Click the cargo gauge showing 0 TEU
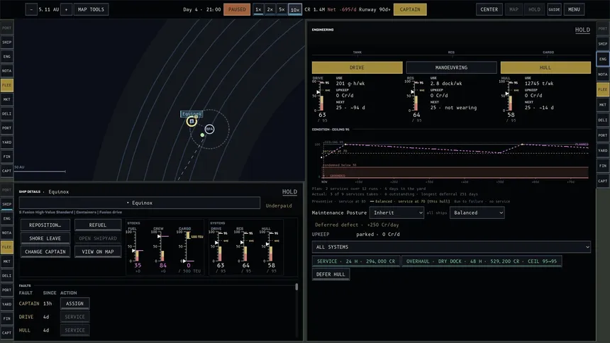 click(190, 248)
